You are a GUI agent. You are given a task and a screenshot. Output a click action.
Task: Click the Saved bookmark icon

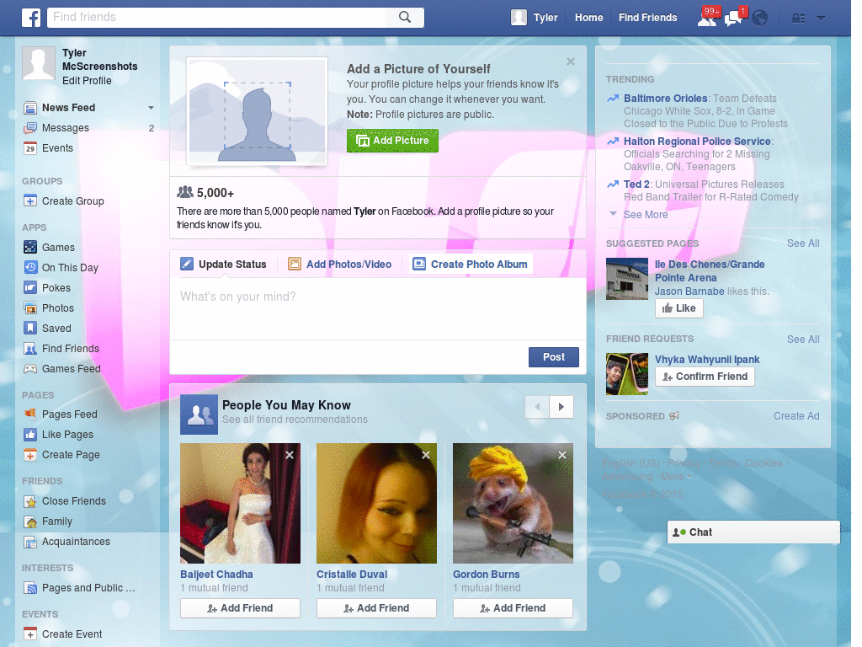coord(30,329)
